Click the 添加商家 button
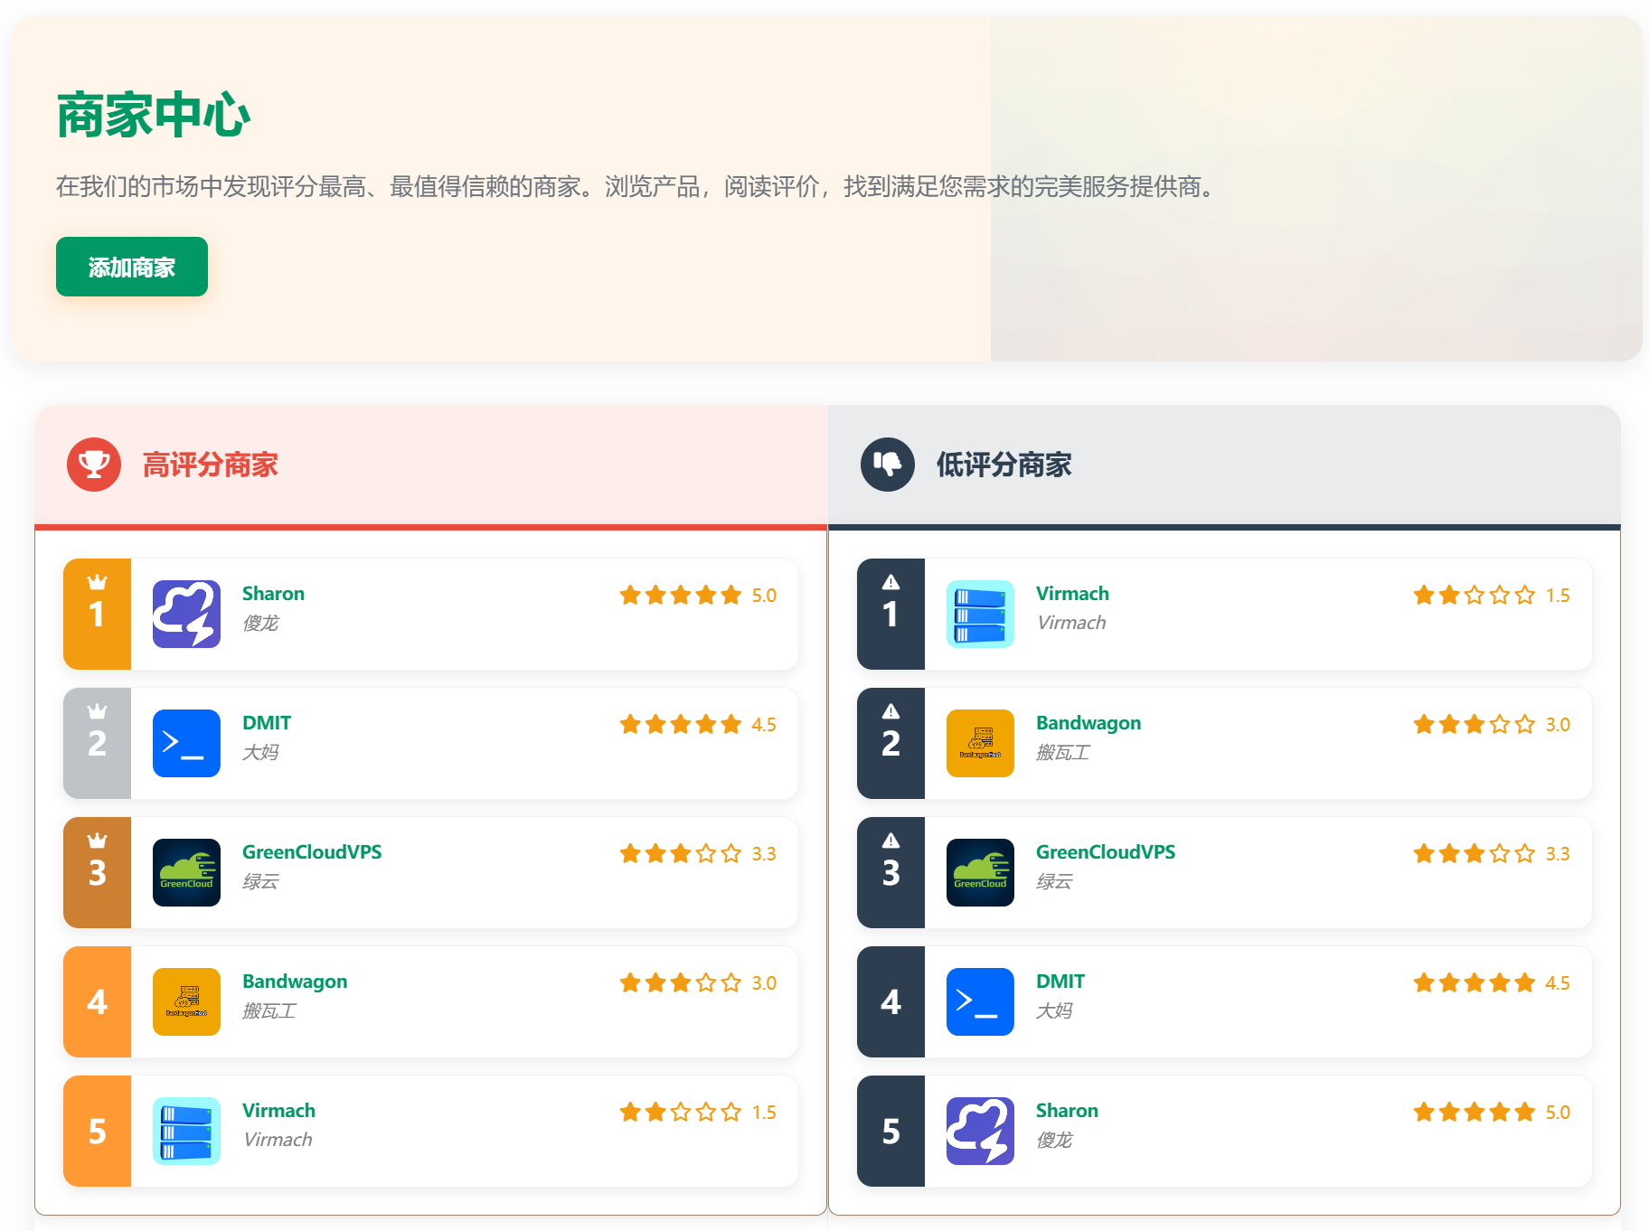The image size is (1649, 1231). click(132, 267)
